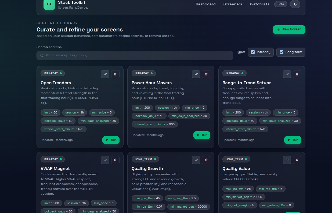The height and width of the screenshot is (213, 332).
Task: Open the Dashboard page
Action: 205,4
